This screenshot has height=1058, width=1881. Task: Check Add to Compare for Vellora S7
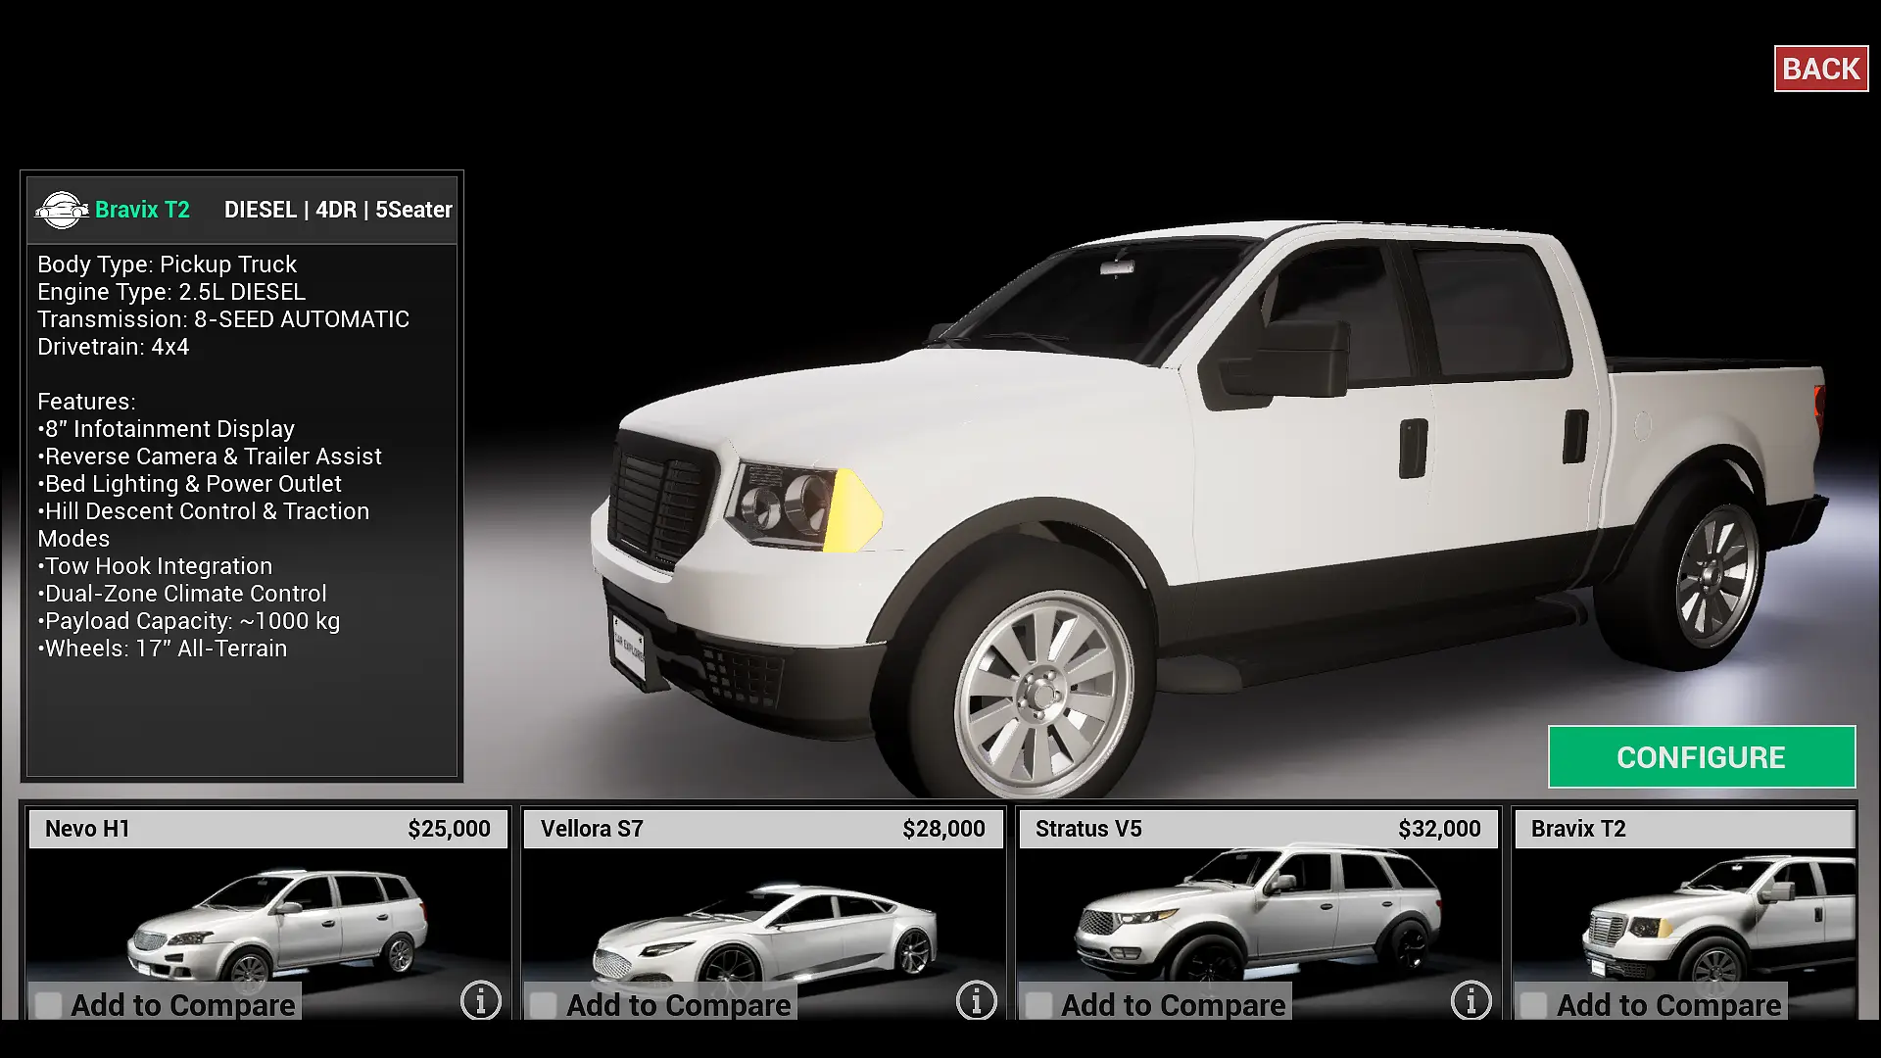click(544, 1005)
